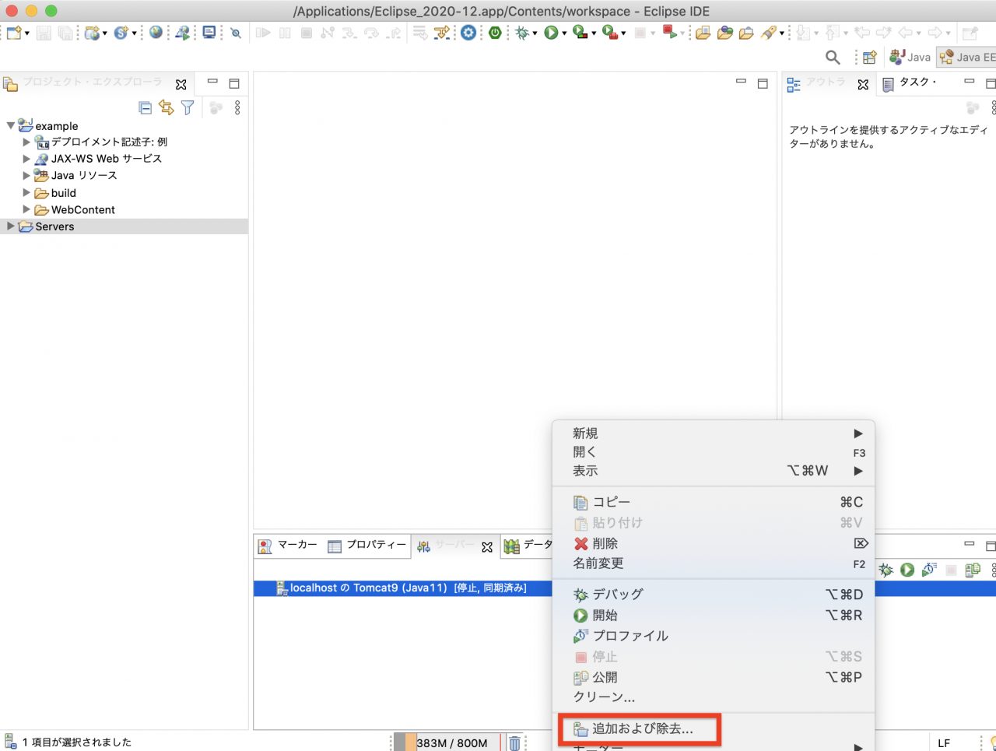Click the New wizard toolbar icon
Viewport: 996px width, 751px height.
[13, 33]
